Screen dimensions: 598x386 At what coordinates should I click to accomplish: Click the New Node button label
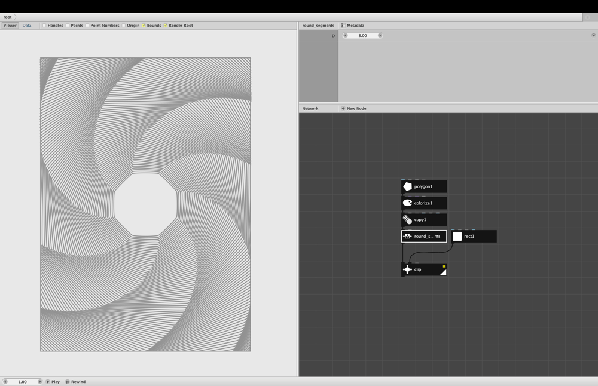coord(356,108)
